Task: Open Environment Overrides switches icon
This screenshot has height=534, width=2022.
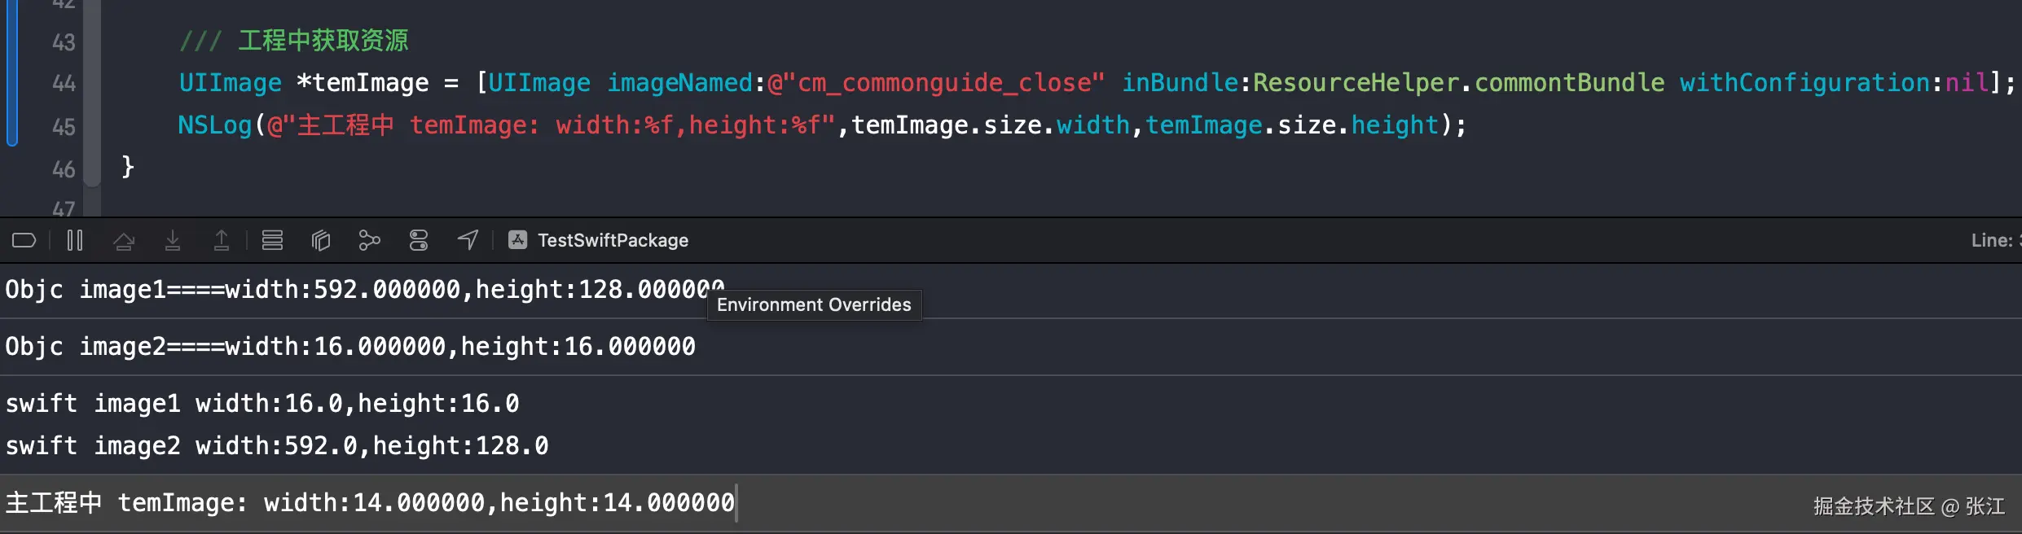Action: click(x=419, y=240)
